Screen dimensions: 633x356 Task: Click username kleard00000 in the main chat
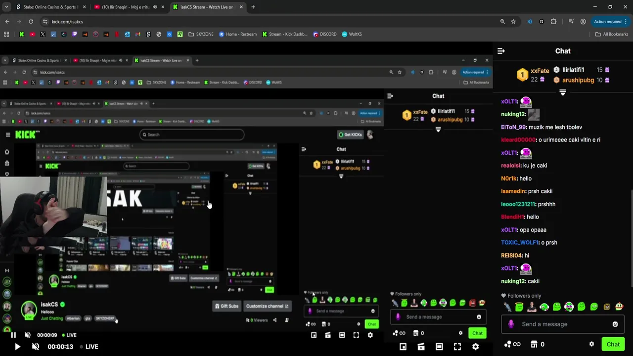tap(518, 140)
